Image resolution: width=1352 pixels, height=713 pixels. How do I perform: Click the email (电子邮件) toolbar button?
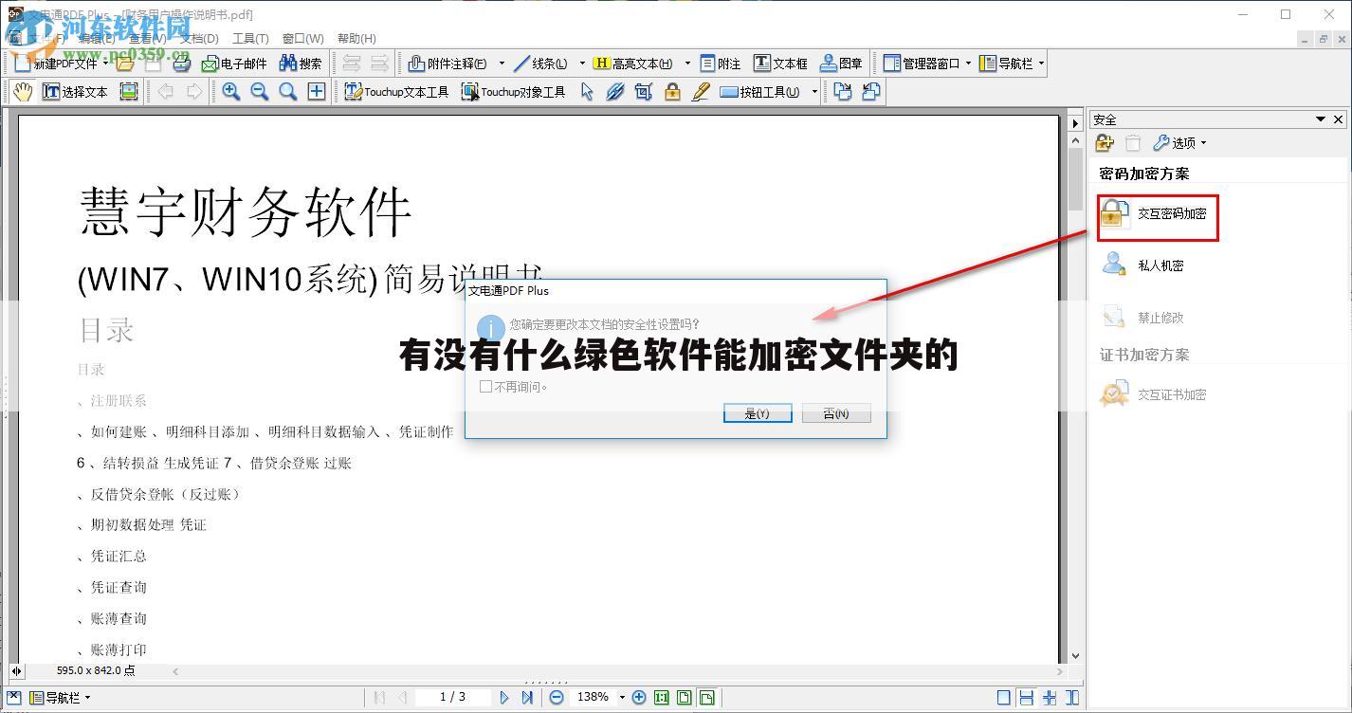[x=233, y=64]
